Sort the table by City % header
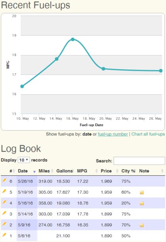The height and width of the screenshot is (242, 166). [x=129, y=171]
